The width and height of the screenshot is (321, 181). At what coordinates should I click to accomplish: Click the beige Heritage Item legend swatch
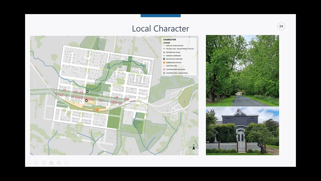pos(164,66)
